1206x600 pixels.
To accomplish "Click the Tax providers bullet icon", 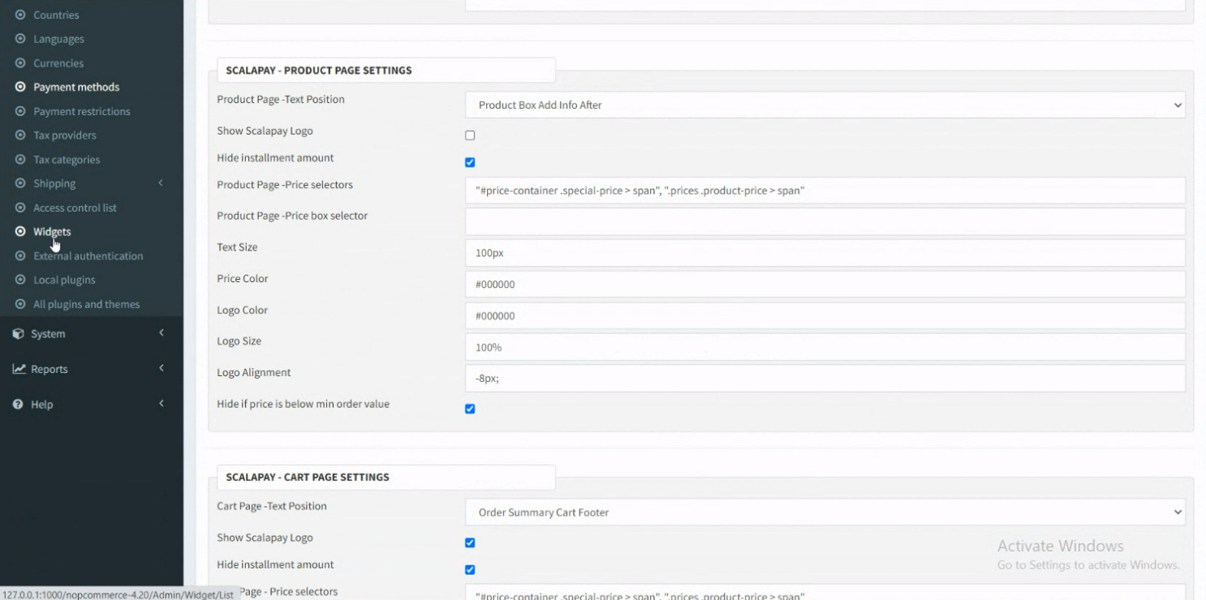I will 20,135.
